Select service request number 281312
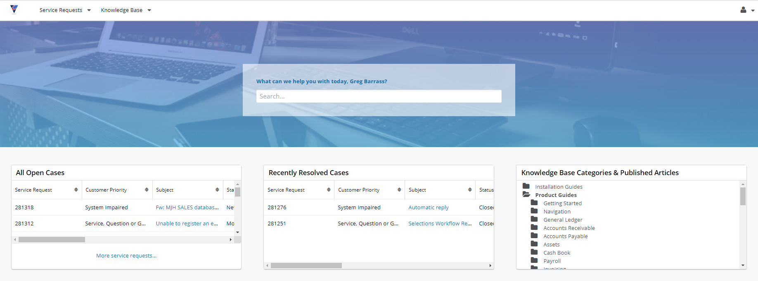 [24, 224]
